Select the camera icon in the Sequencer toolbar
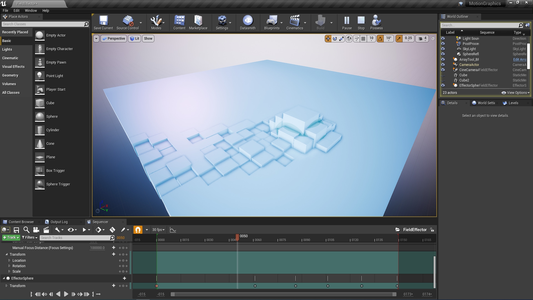533x300 pixels. coord(36,230)
